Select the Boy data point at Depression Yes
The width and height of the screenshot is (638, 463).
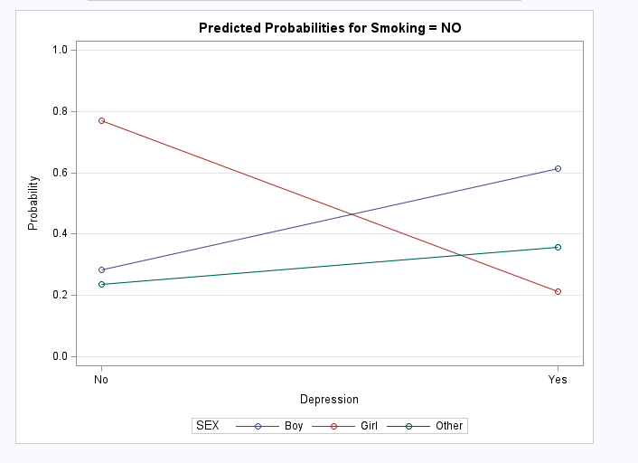coord(558,168)
